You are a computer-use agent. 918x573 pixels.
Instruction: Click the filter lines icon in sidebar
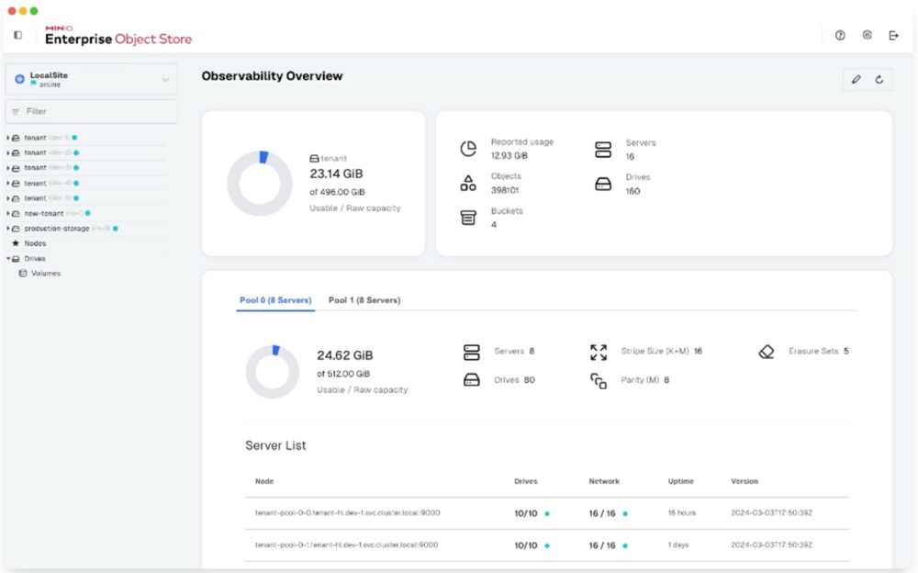(16, 111)
